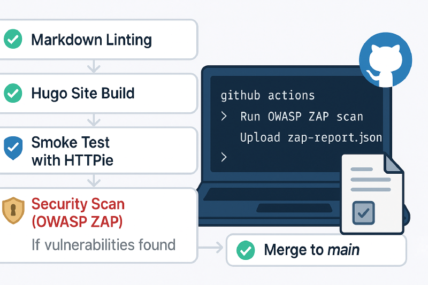This screenshot has width=428, height=285.
Task: Click the 'Run OWASP ZAP scan' terminal line
Action: (x=302, y=117)
